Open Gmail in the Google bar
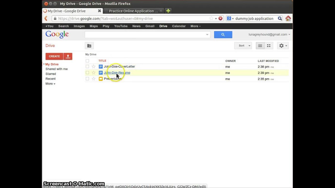 point(150,26)
